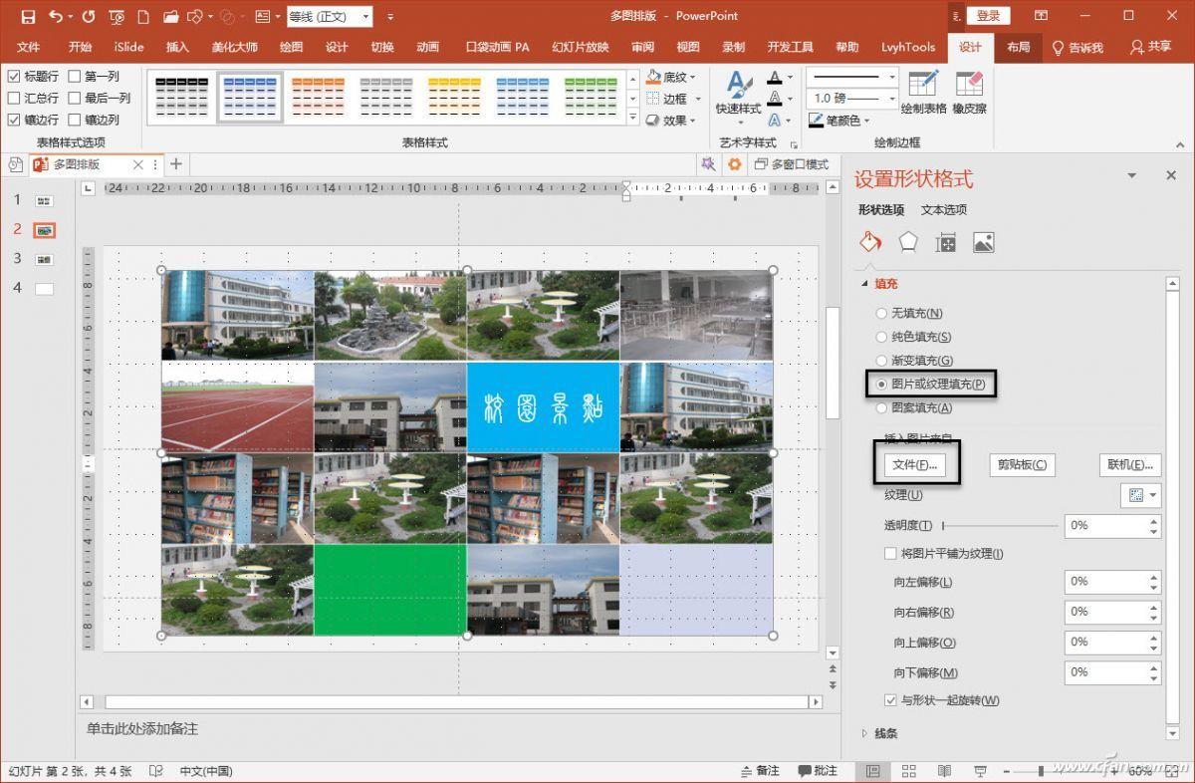Open the Effects pentagon icon tab
1195x783 pixels.
click(x=907, y=242)
